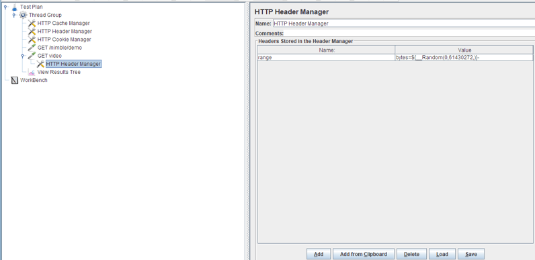Click the View Results Tree listener icon
This screenshot has width=535, height=260.
tap(32, 73)
